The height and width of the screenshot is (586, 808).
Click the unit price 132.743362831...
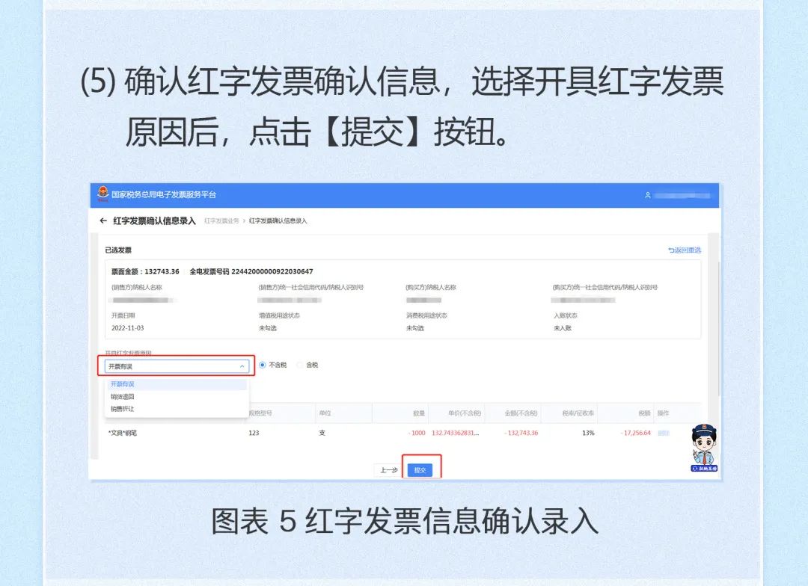pos(456,433)
